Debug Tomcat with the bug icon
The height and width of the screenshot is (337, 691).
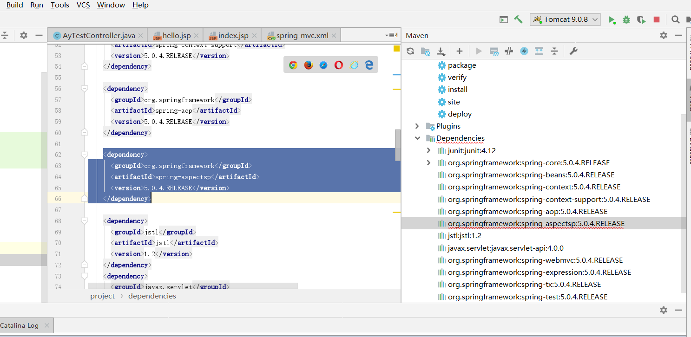coord(626,19)
